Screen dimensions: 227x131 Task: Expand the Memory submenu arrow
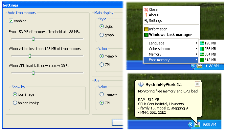point(196,54)
